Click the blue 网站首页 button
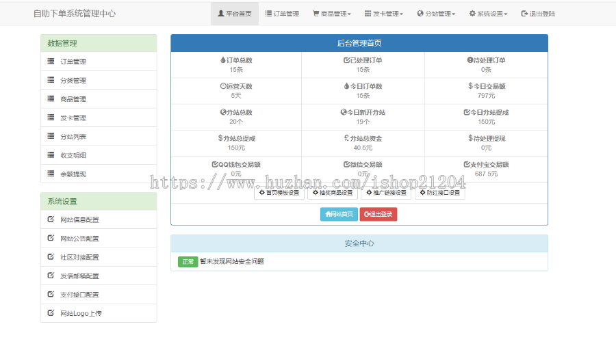The image size is (616, 361). (339, 214)
